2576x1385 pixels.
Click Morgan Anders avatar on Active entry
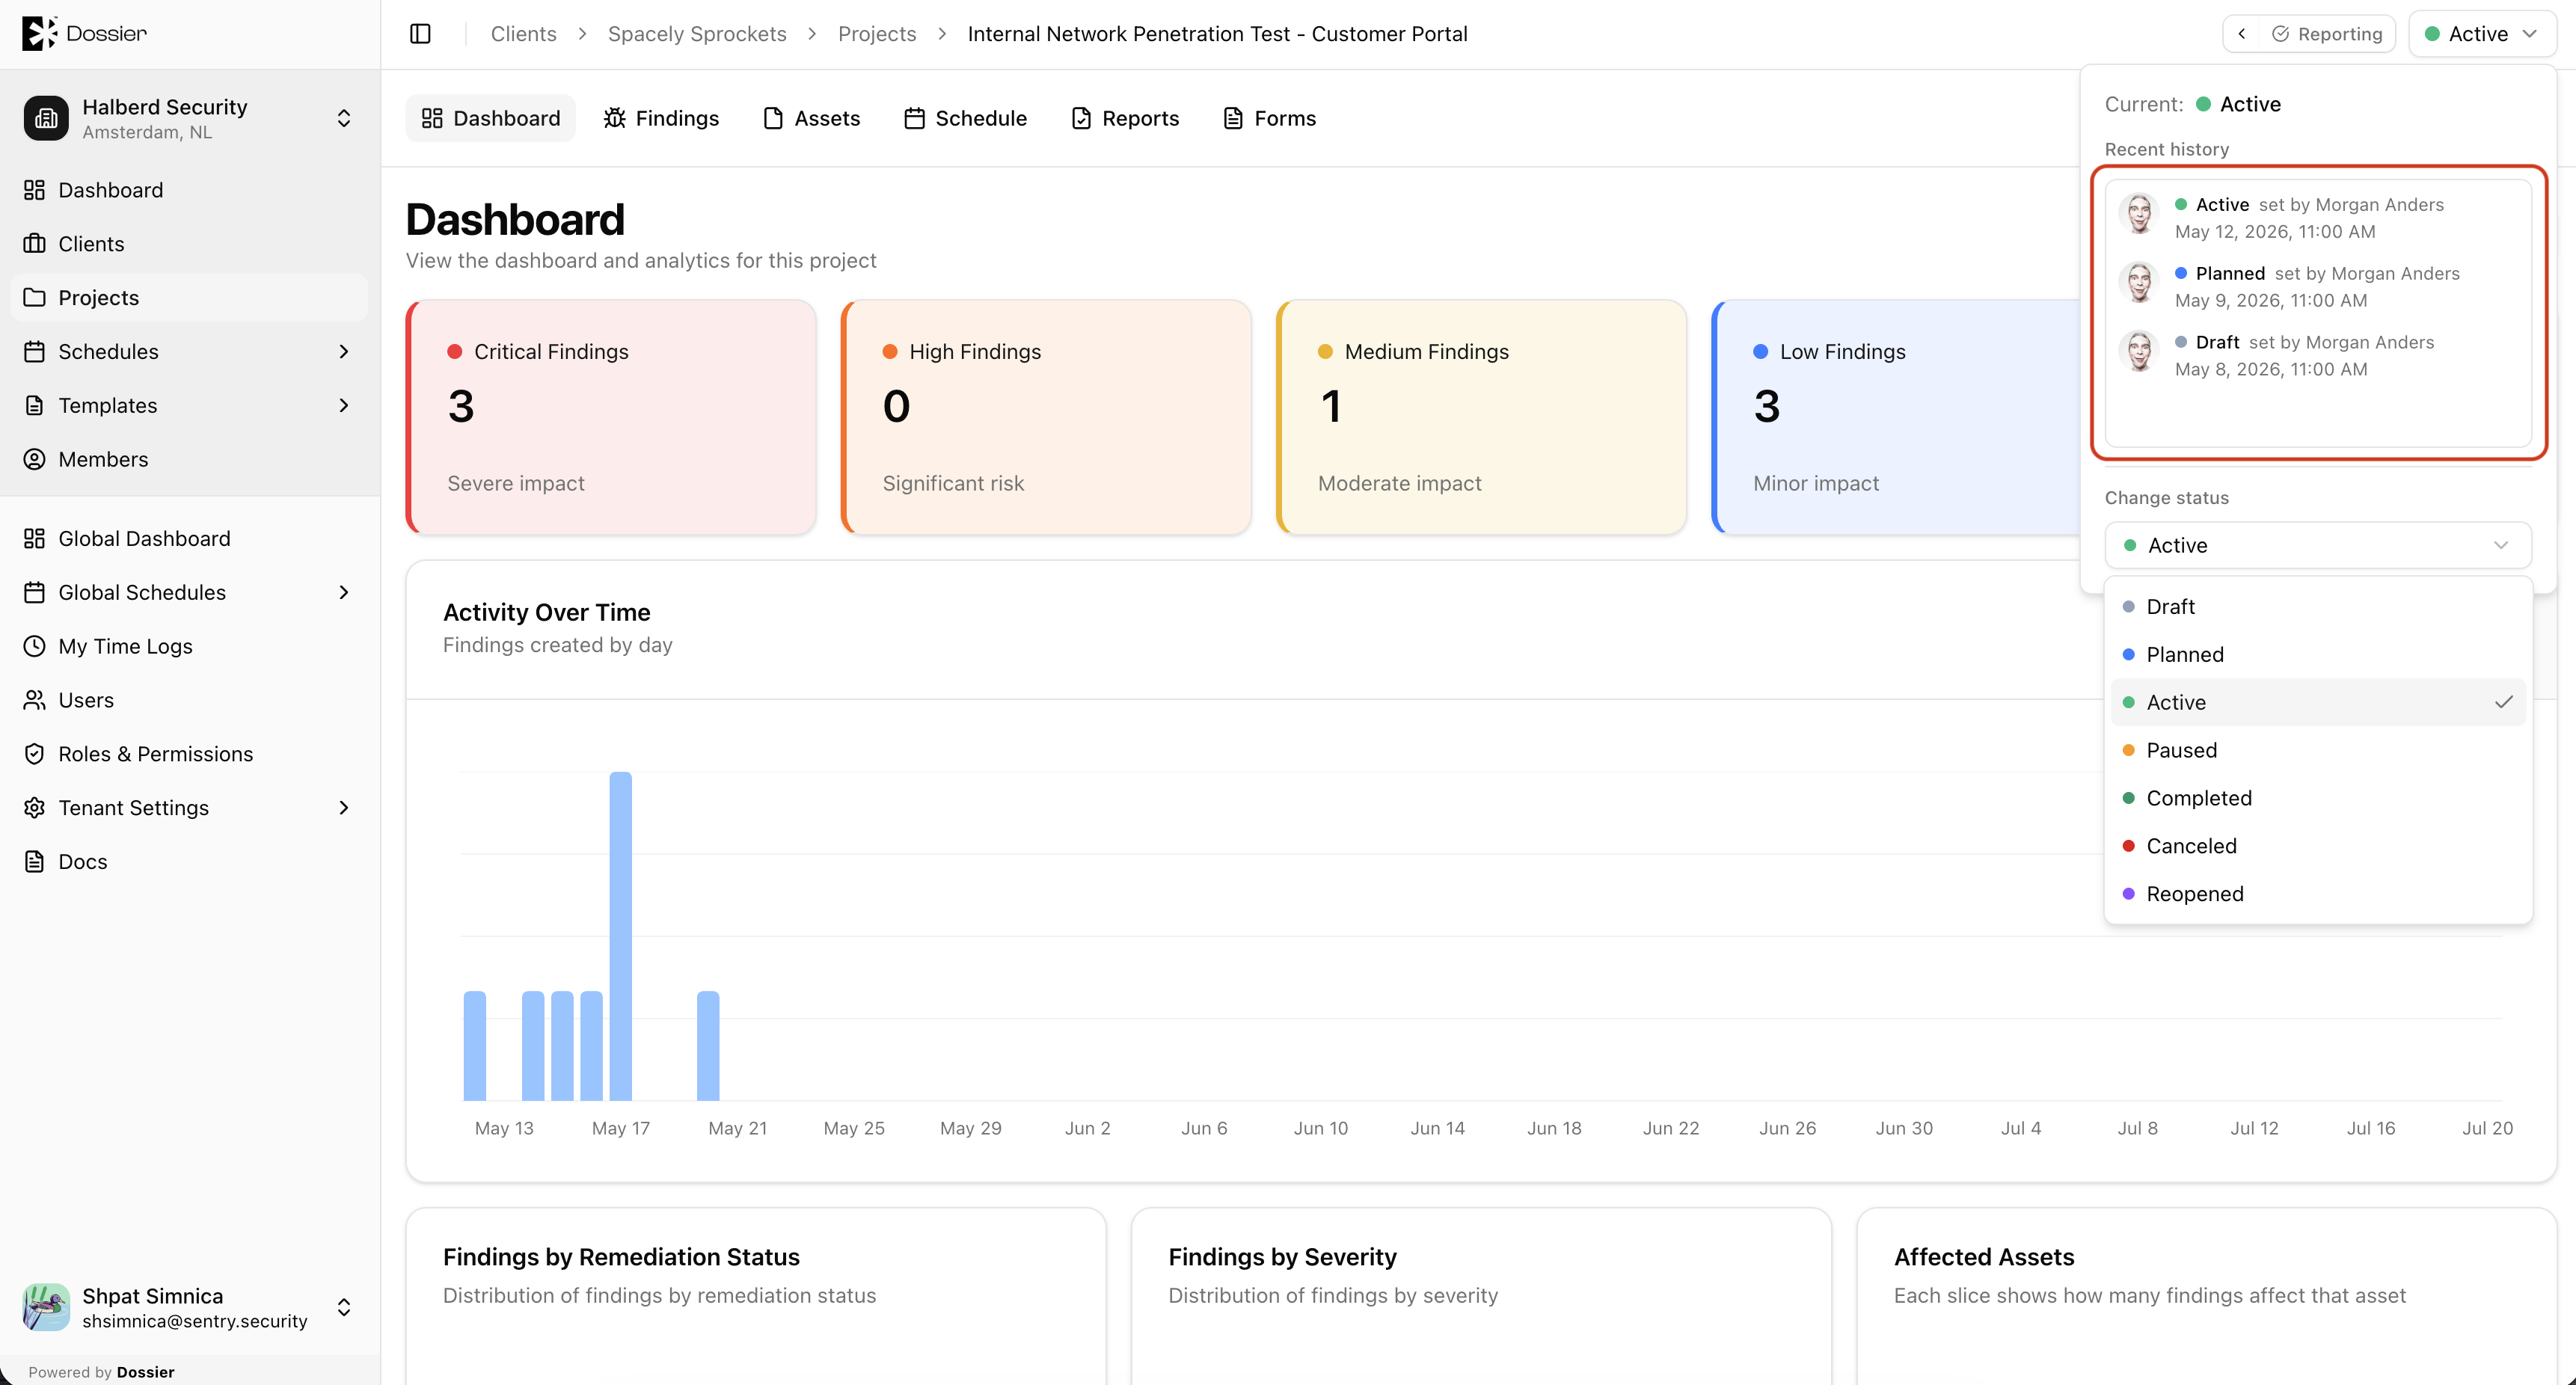(x=2139, y=214)
